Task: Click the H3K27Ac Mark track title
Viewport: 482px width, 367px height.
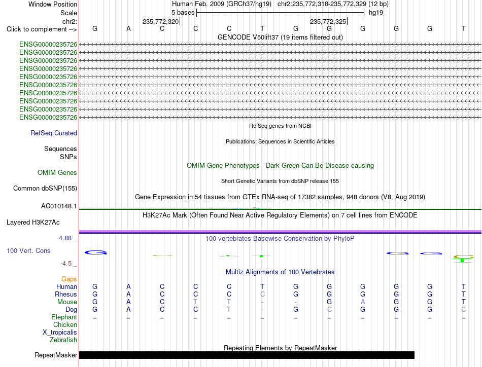Action: click(280, 215)
